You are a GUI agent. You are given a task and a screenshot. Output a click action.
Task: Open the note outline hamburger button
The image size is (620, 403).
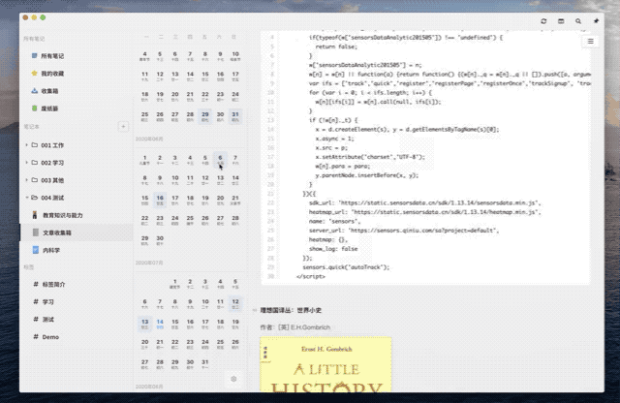590,41
